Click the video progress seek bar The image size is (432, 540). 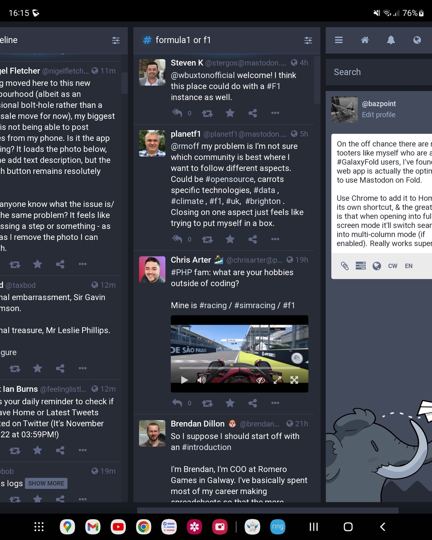239,368
